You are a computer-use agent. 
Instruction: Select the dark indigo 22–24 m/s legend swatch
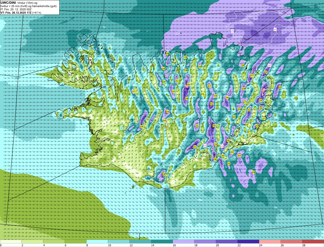click(248, 241)
